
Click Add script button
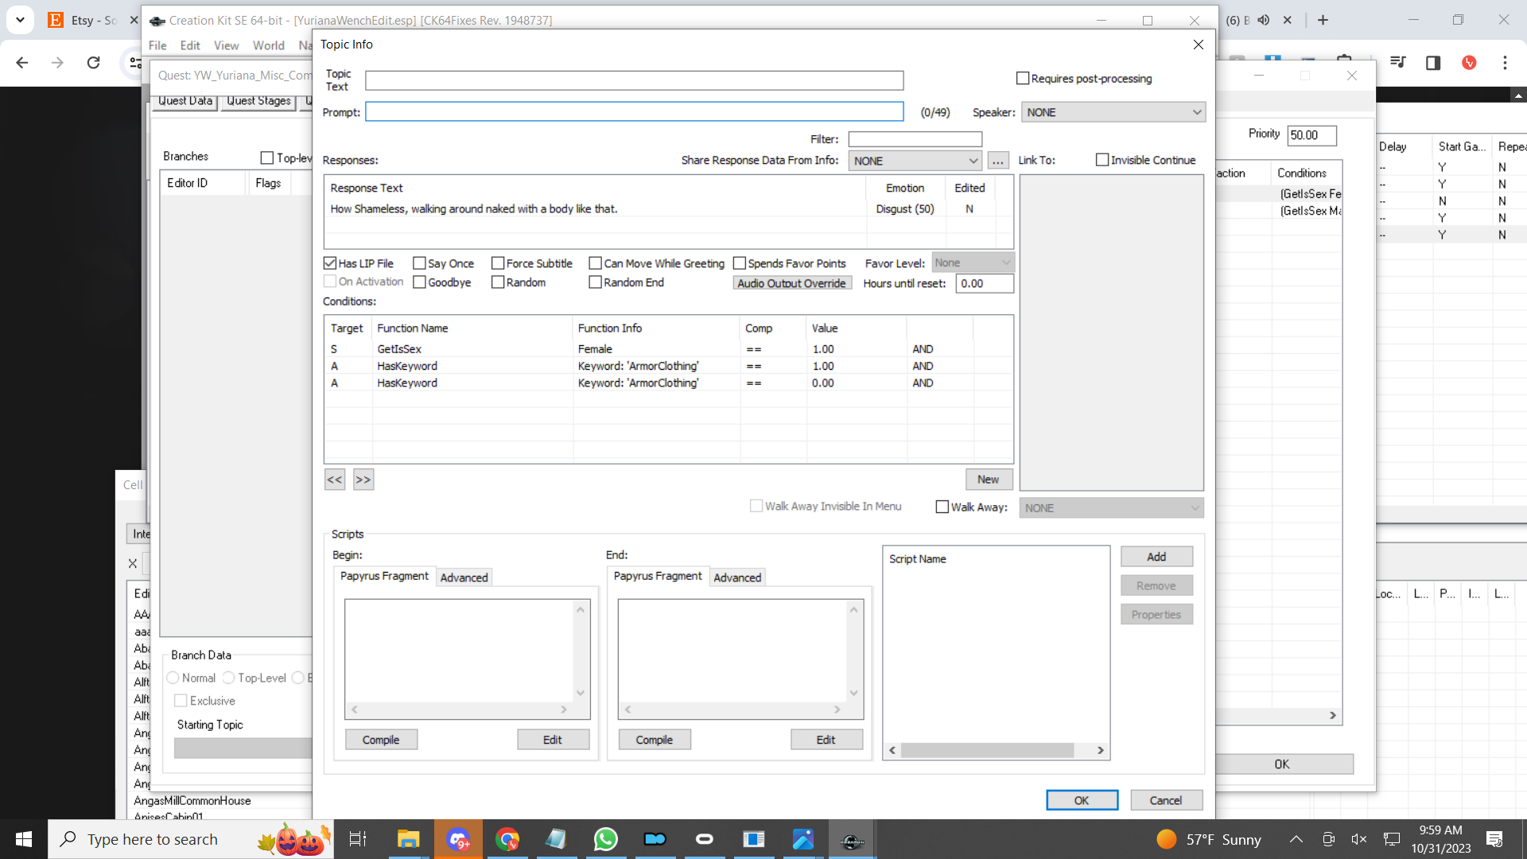(x=1156, y=557)
